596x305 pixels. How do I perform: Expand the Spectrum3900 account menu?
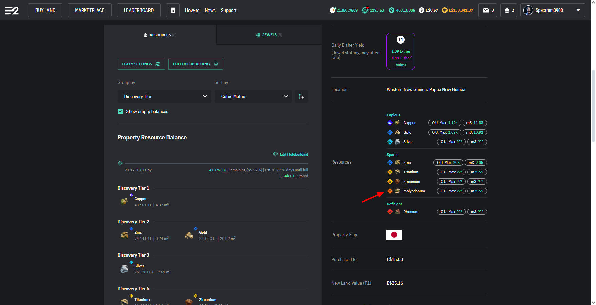[553, 10]
